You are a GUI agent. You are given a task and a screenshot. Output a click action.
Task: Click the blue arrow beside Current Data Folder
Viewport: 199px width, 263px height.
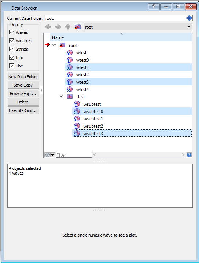pos(189,18)
